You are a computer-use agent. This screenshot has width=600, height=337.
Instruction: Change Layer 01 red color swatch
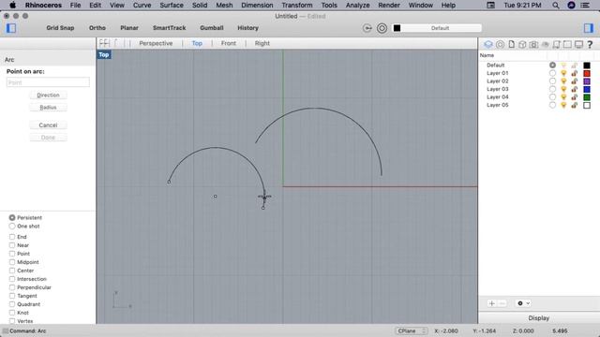[587, 73]
